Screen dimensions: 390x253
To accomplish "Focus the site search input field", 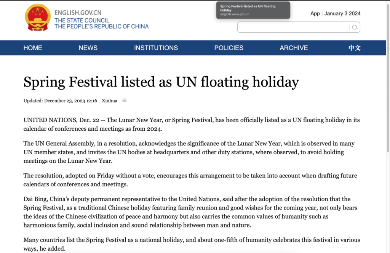I will pos(294,27).
